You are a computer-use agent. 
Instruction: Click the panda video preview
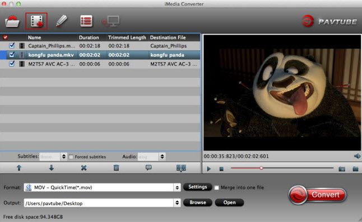tap(282, 93)
